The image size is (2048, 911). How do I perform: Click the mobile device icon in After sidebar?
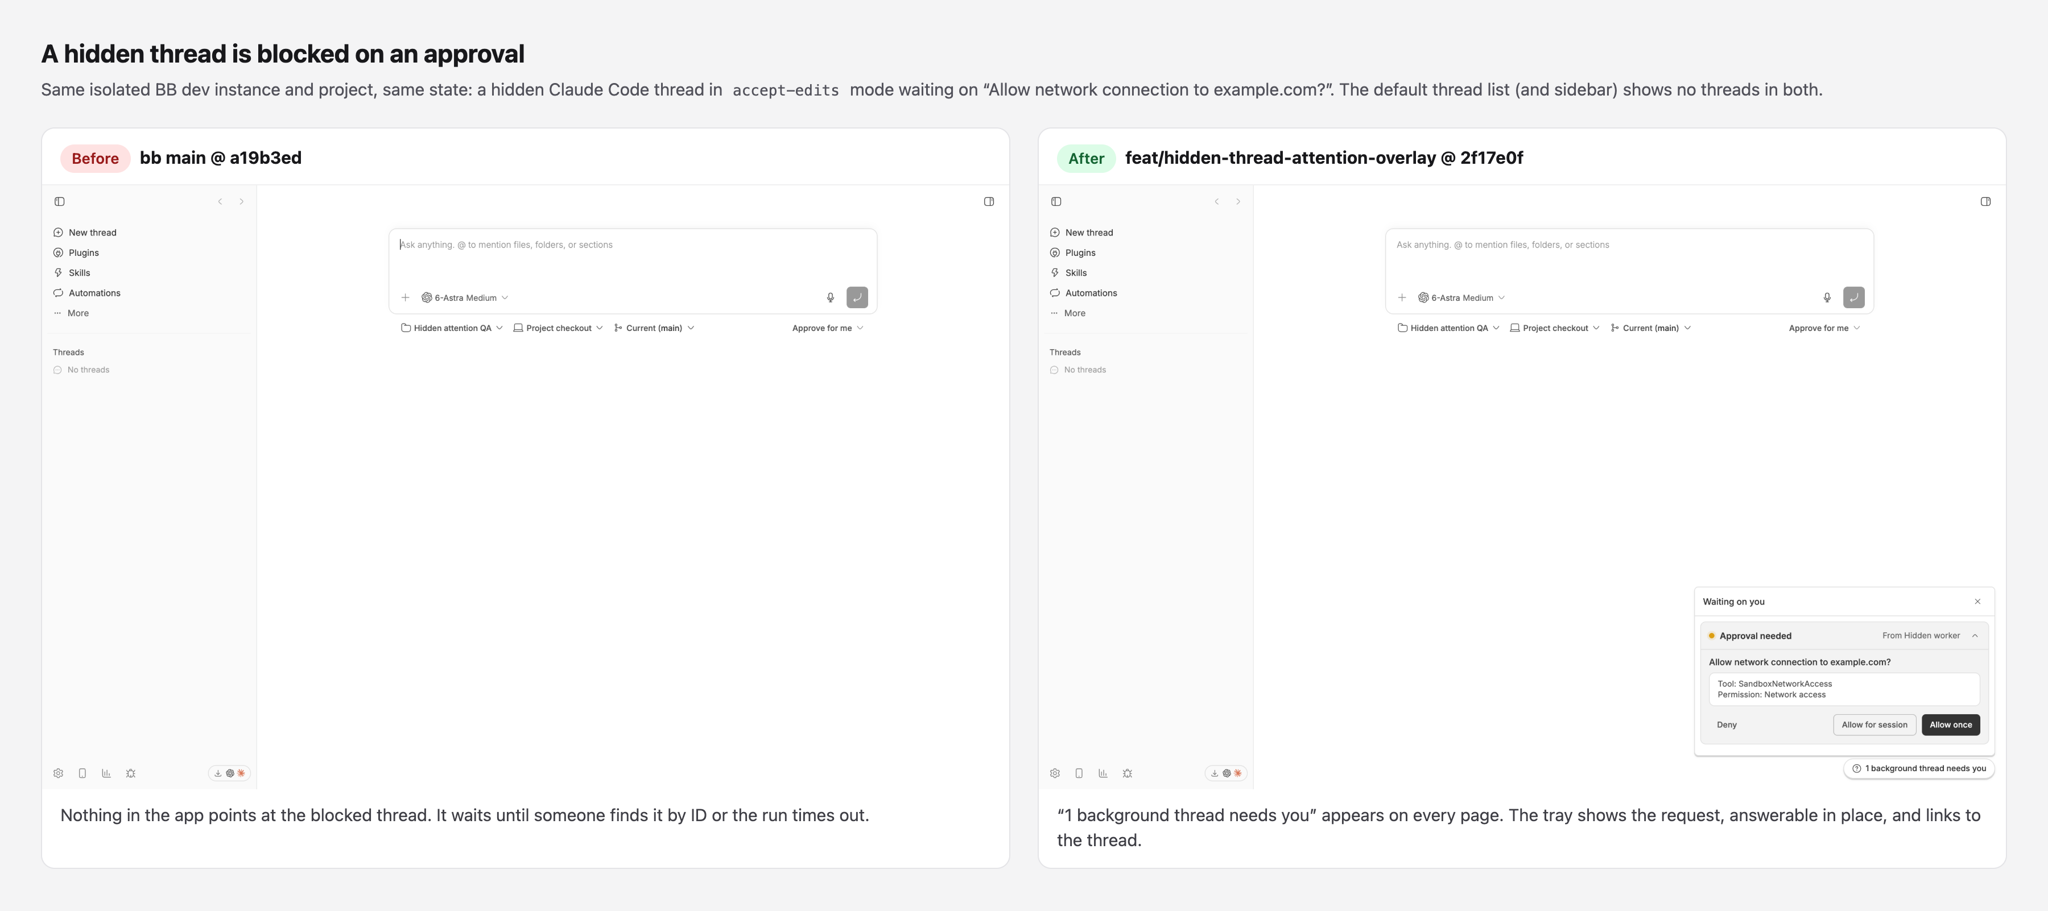point(1079,773)
